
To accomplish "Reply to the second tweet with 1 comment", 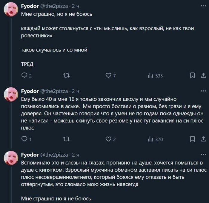I will point(26,139).
